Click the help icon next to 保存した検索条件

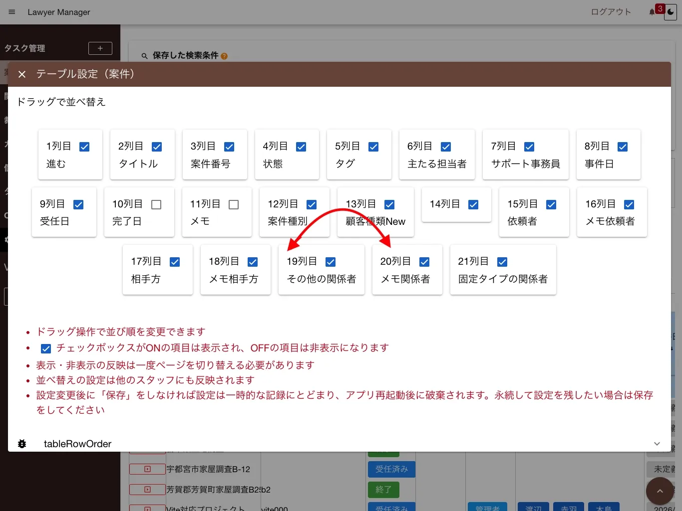(x=224, y=56)
